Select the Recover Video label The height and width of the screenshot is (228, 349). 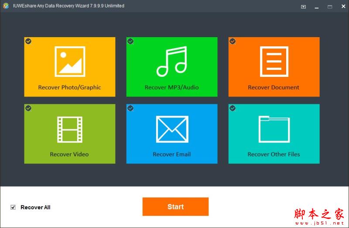point(69,154)
